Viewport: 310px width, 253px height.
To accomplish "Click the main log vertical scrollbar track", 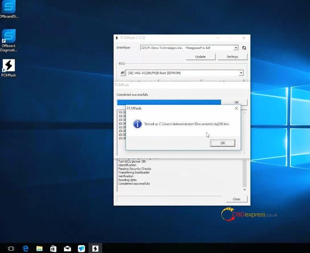I will [245, 173].
